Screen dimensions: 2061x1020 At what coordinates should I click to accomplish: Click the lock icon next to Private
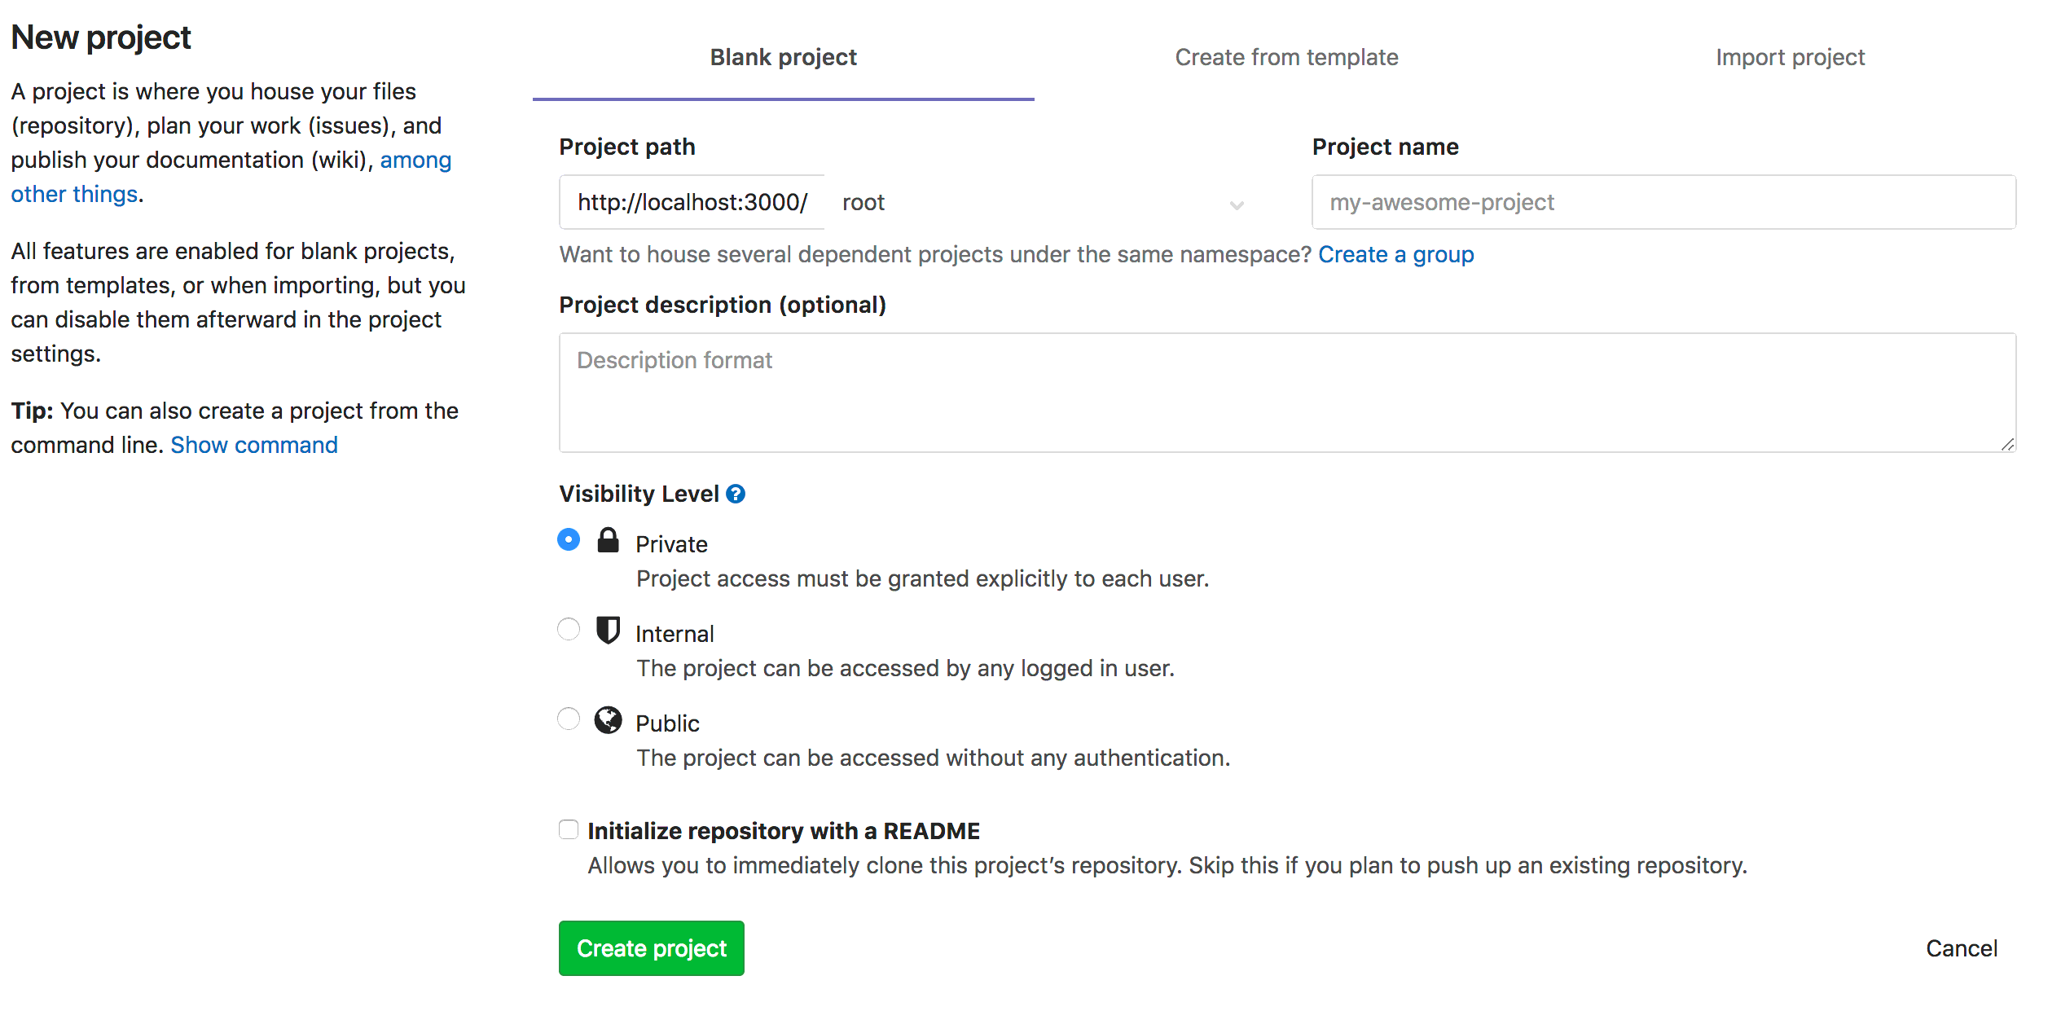click(x=609, y=540)
